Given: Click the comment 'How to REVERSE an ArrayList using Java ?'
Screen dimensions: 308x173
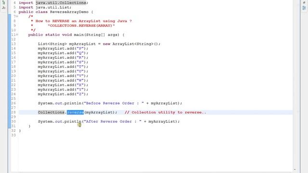Looking at the screenshot, I should pos(83,21).
